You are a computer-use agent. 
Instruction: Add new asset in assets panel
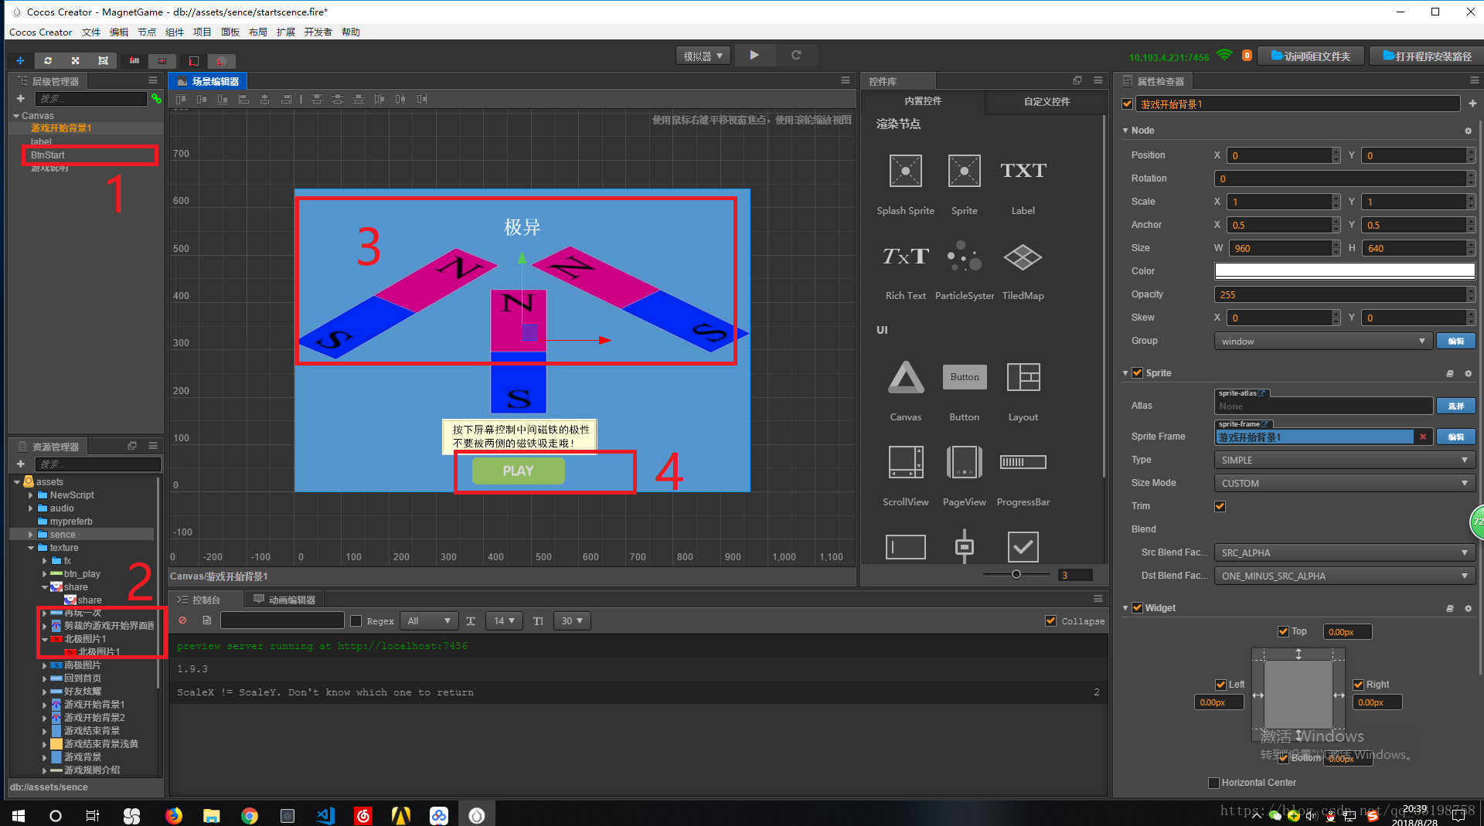pos(21,464)
